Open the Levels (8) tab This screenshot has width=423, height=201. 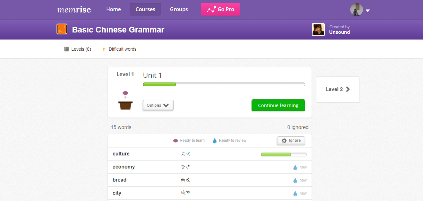coord(78,49)
